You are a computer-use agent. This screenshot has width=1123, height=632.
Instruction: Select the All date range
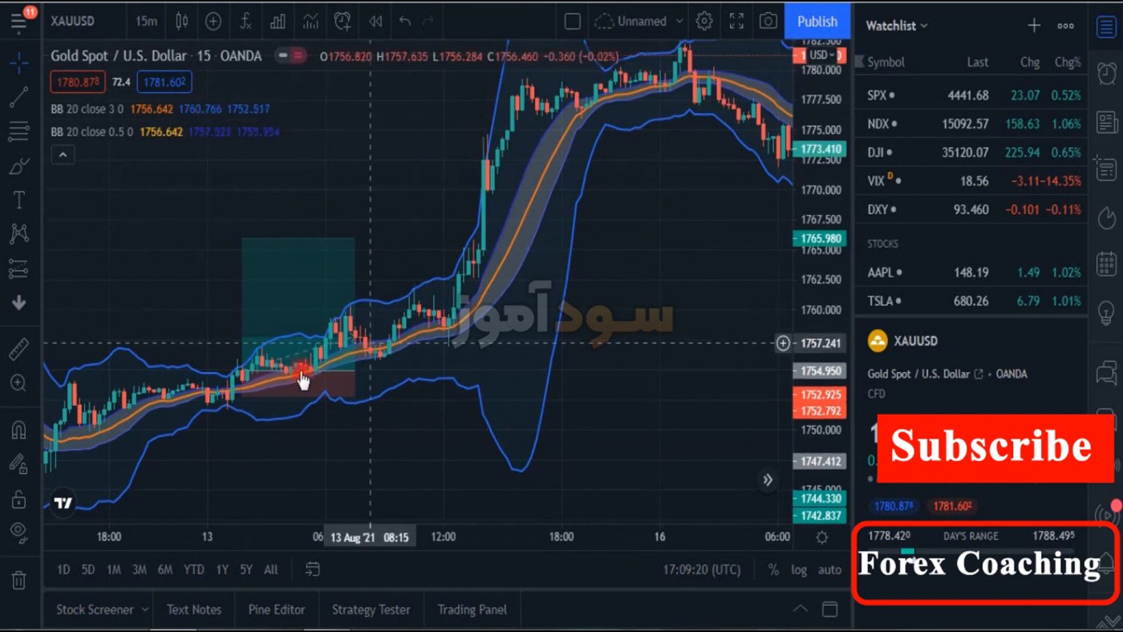tap(271, 569)
